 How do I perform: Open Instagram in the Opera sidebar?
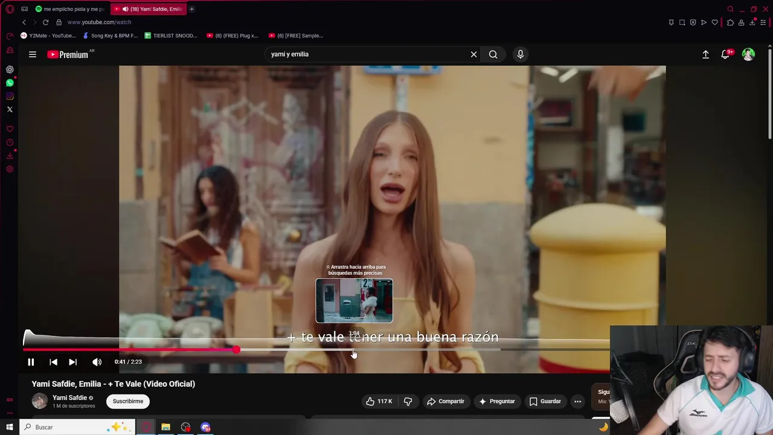(10, 96)
